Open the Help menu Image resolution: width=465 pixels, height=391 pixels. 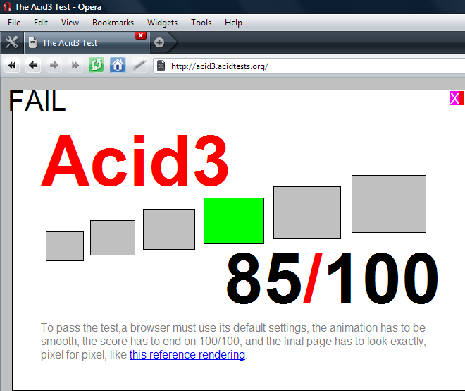pos(233,23)
